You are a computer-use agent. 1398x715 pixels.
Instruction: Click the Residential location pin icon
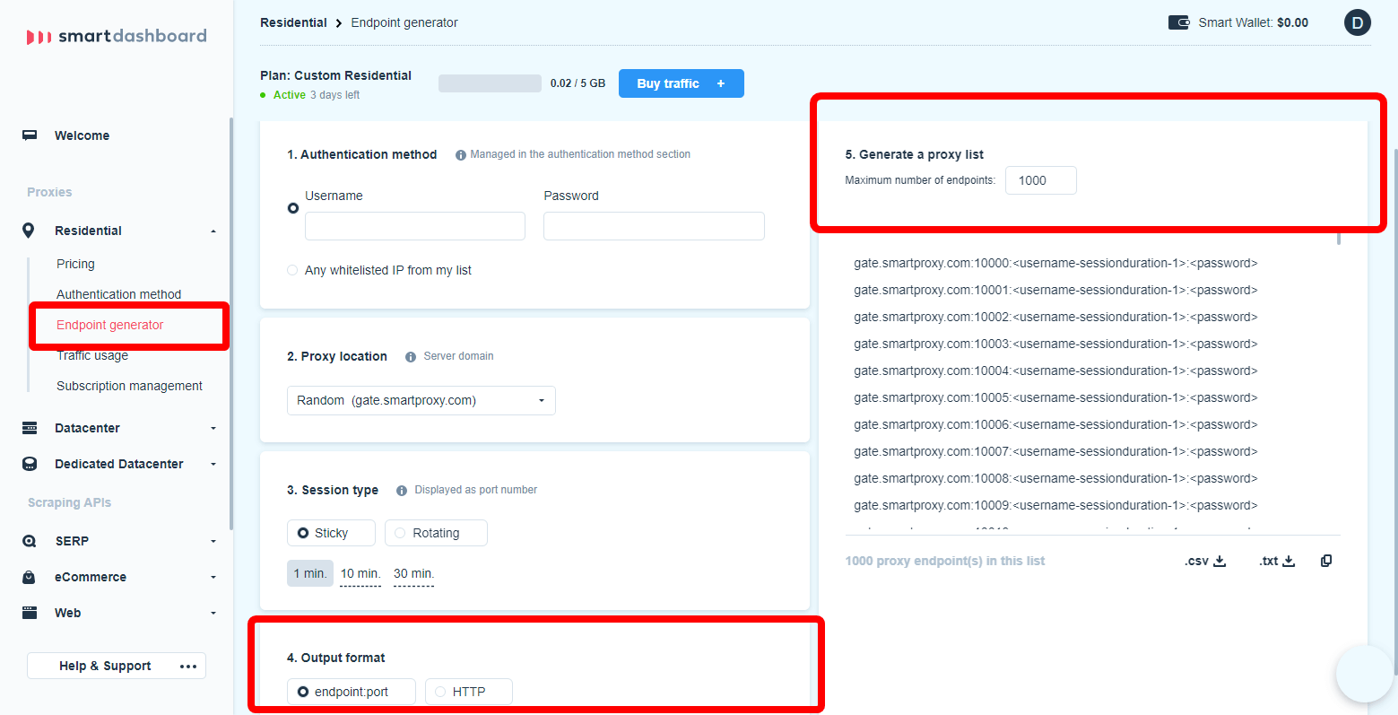(29, 231)
